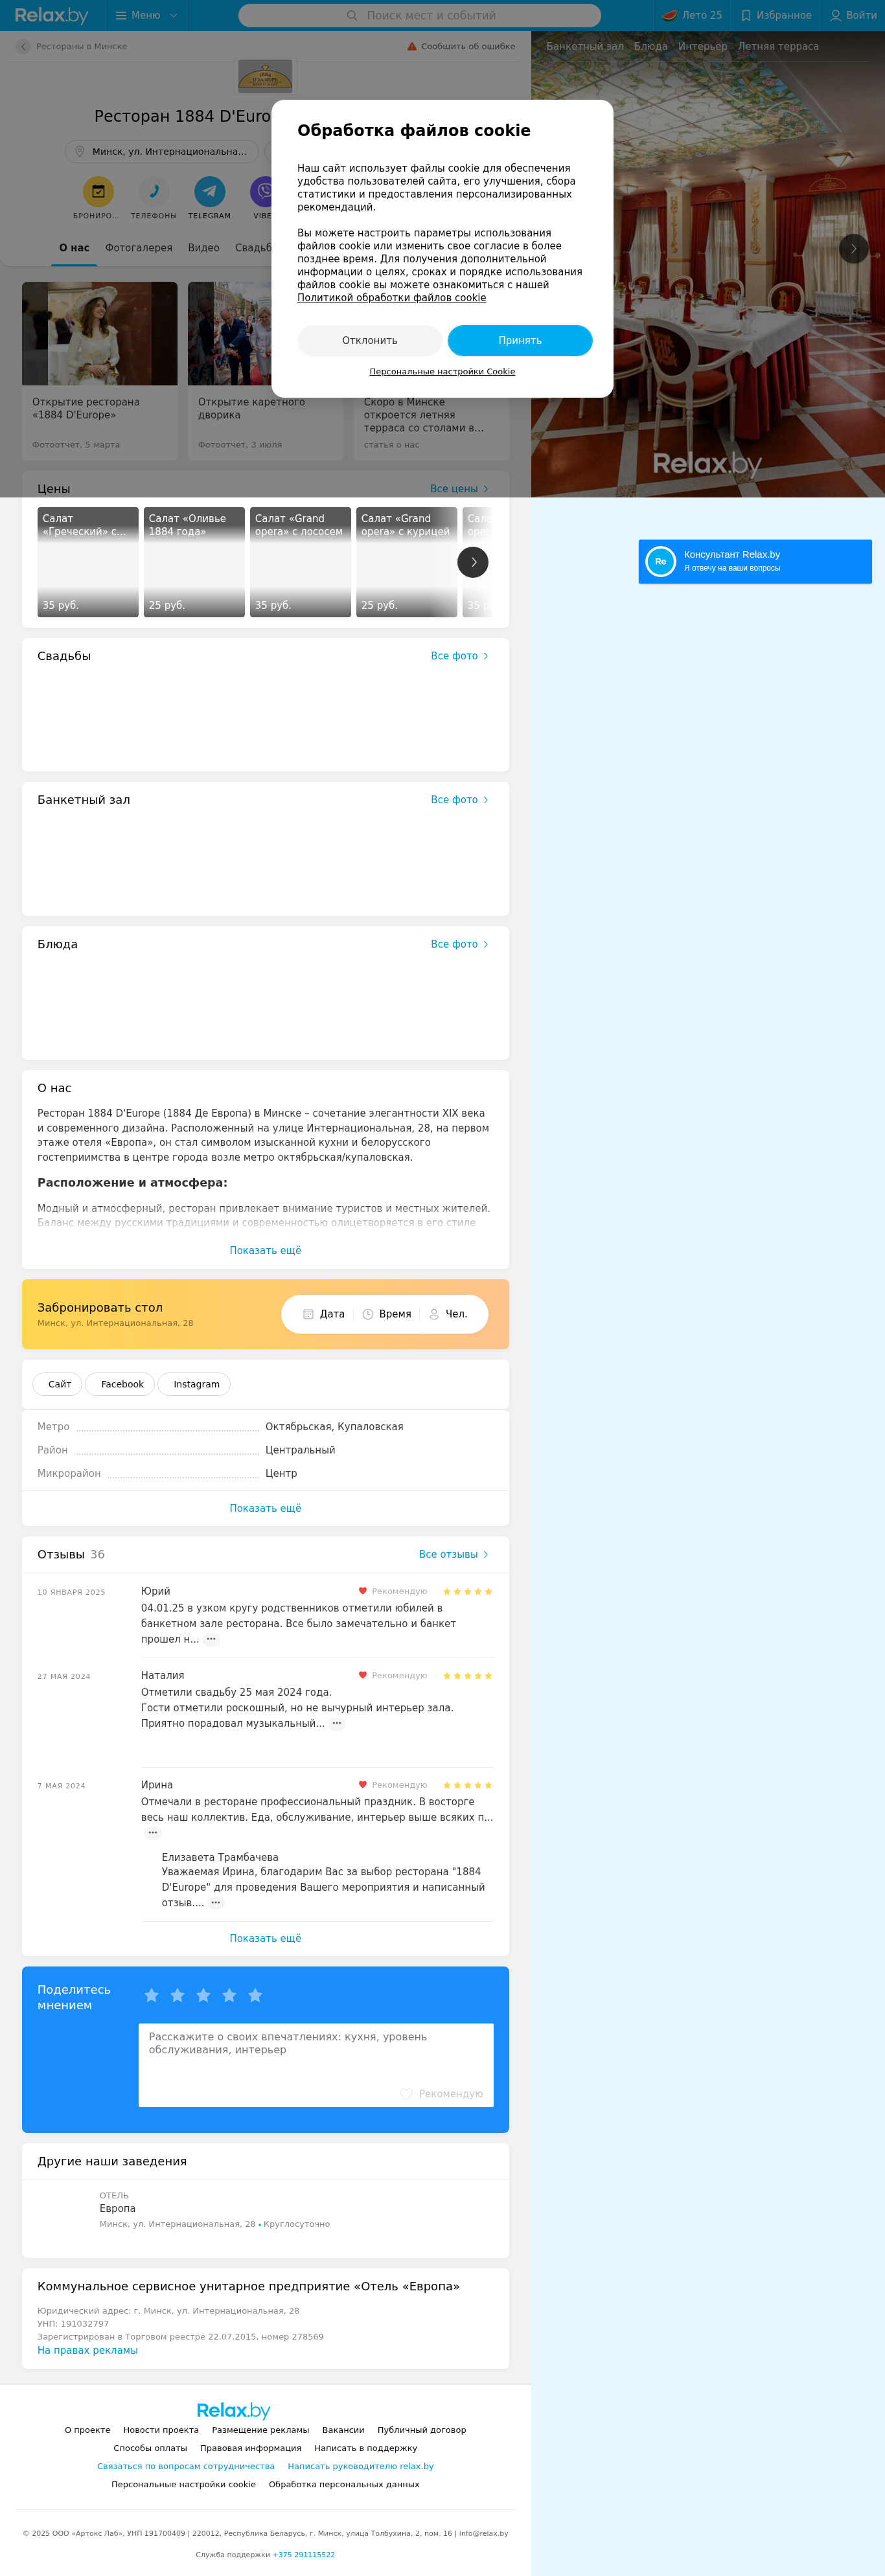Set a three-star rating in Поделитесь мнением

click(x=203, y=1995)
